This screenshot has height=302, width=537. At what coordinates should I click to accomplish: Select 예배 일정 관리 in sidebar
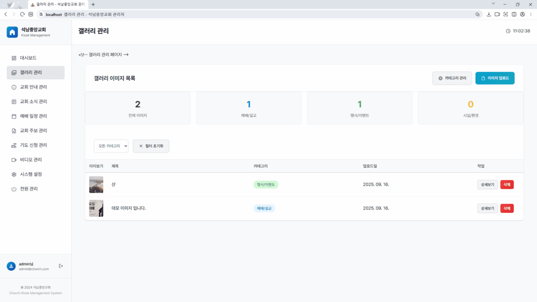(x=34, y=116)
